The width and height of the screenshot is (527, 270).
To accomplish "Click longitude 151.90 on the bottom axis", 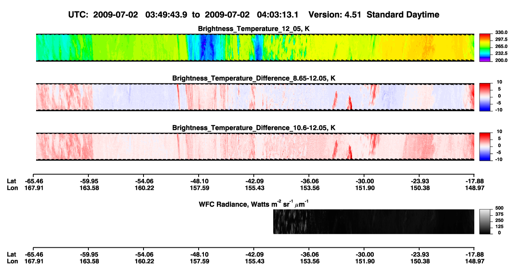I will (364, 261).
